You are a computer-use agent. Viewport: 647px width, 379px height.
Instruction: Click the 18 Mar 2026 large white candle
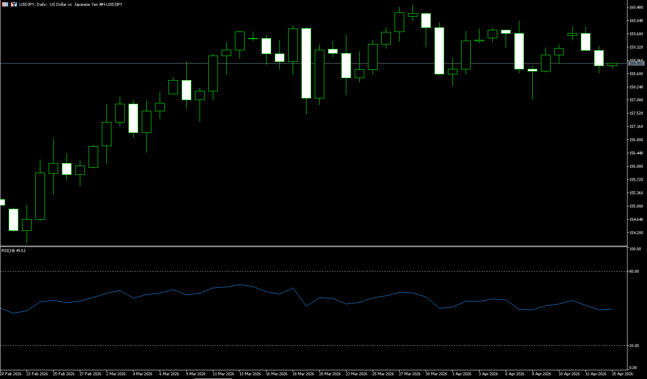(x=306, y=63)
